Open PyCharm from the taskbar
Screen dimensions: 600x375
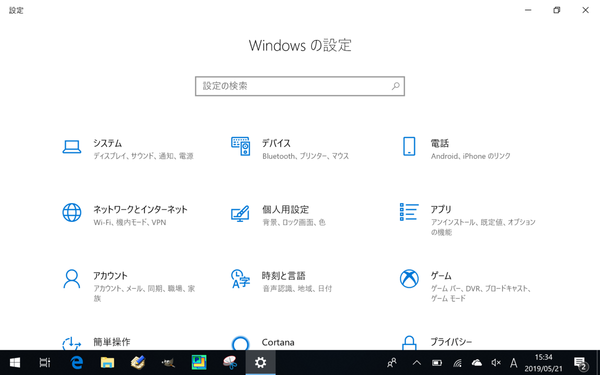click(199, 362)
